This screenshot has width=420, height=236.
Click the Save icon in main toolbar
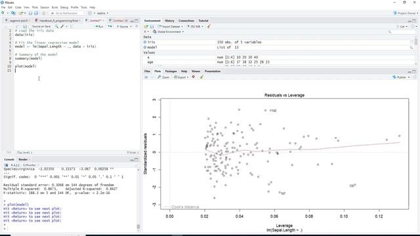click(x=30, y=13)
